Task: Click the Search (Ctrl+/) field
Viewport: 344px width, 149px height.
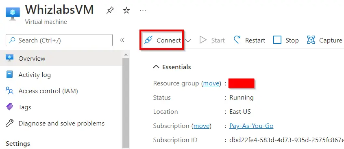Action: [59, 40]
